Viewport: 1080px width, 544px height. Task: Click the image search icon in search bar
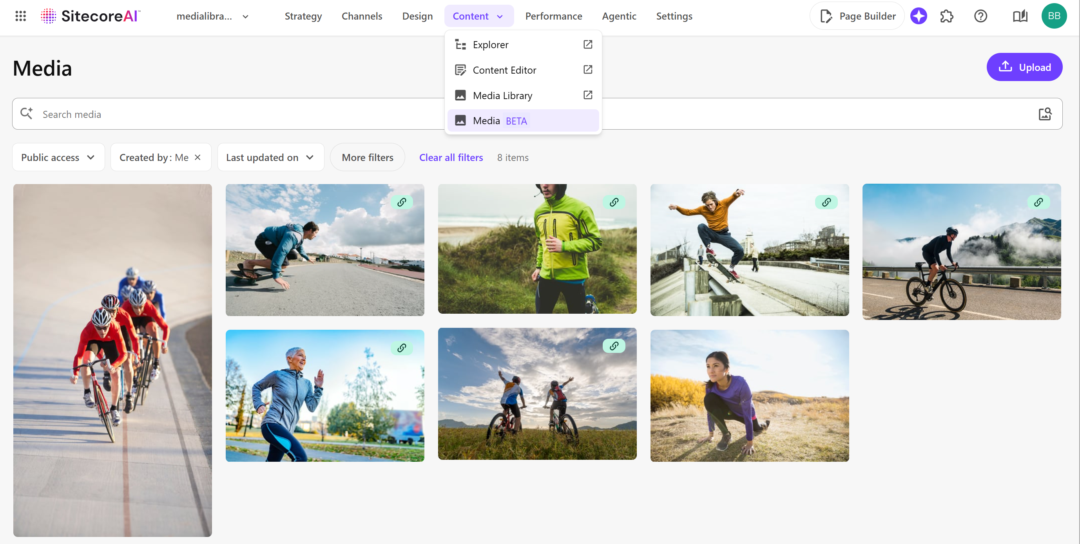click(1045, 114)
